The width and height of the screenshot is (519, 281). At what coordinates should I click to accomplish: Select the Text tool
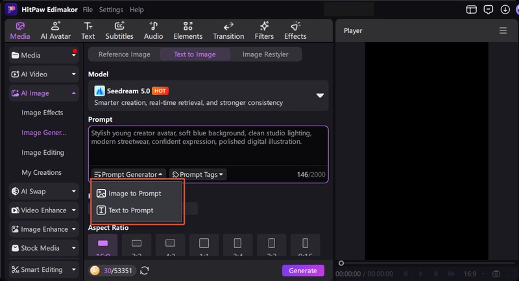pyautogui.click(x=88, y=30)
